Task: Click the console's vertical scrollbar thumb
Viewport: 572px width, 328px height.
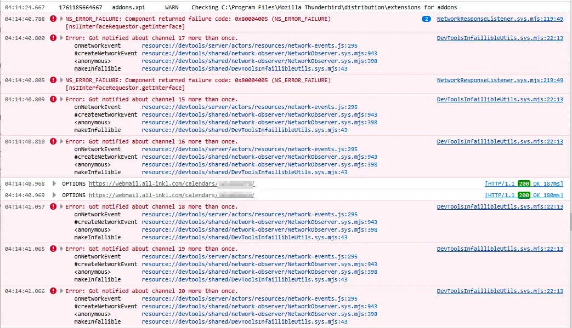Action: click(570, 222)
